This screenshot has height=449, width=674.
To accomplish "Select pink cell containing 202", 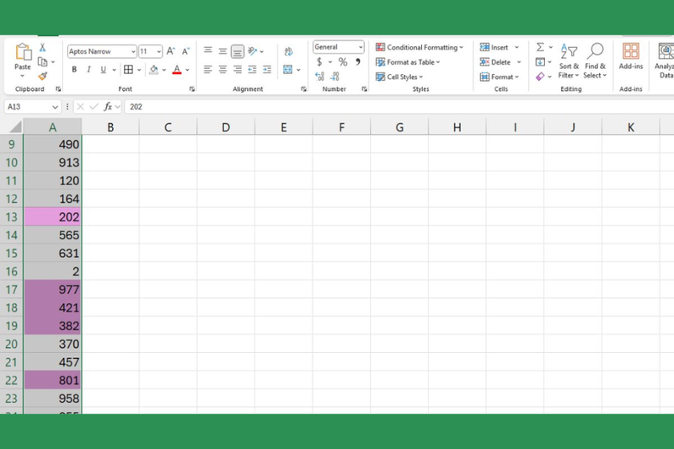I will point(52,217).
